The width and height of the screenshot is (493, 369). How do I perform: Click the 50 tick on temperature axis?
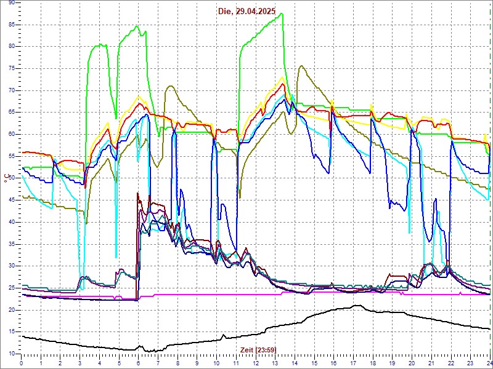12,178
